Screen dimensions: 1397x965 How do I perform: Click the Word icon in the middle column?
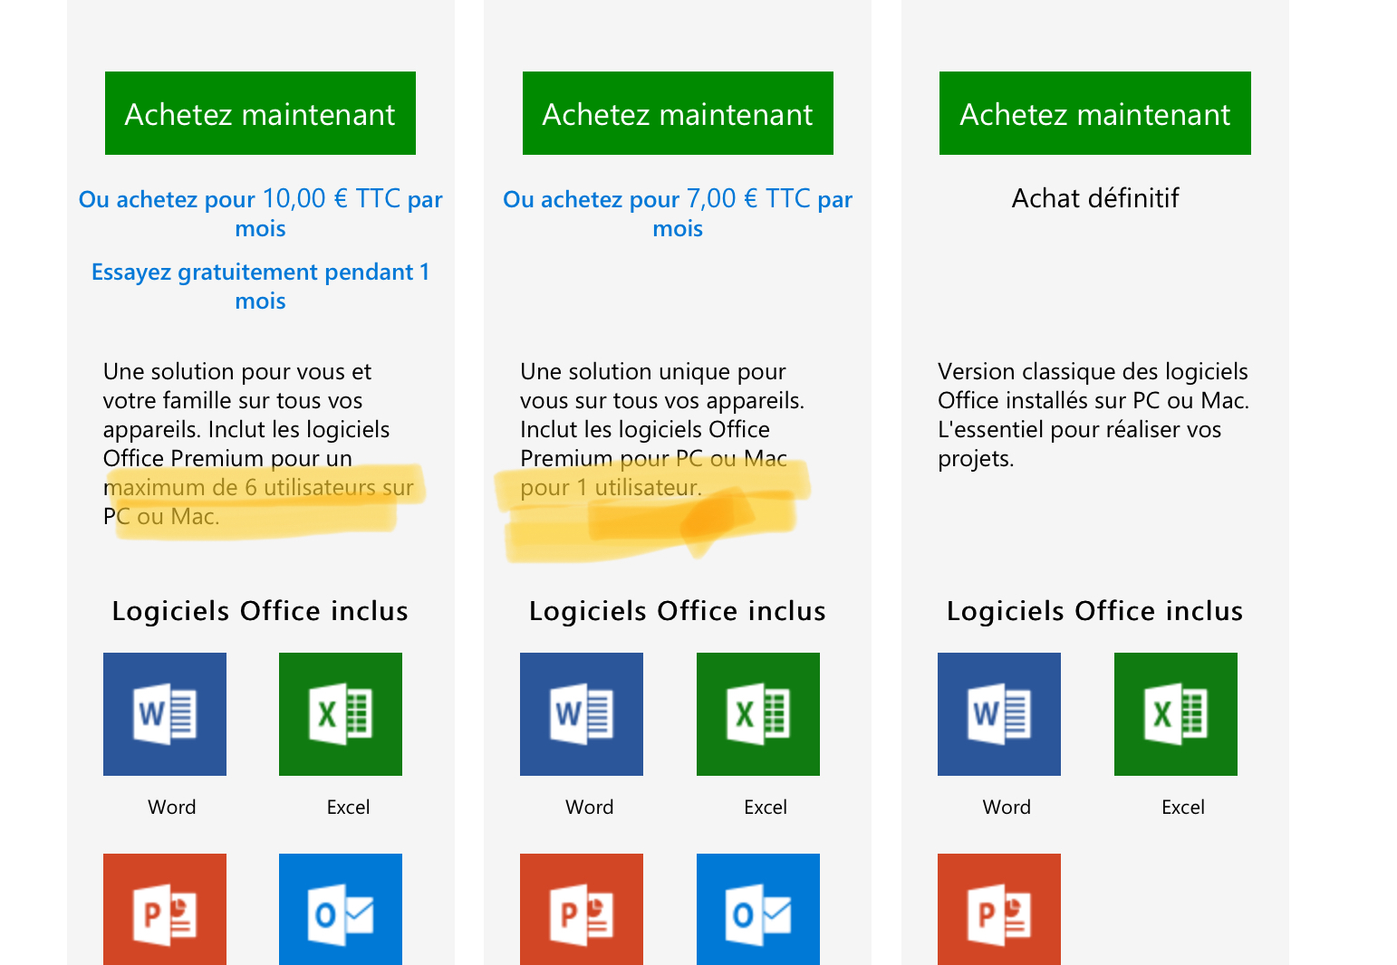pos(582,714)
